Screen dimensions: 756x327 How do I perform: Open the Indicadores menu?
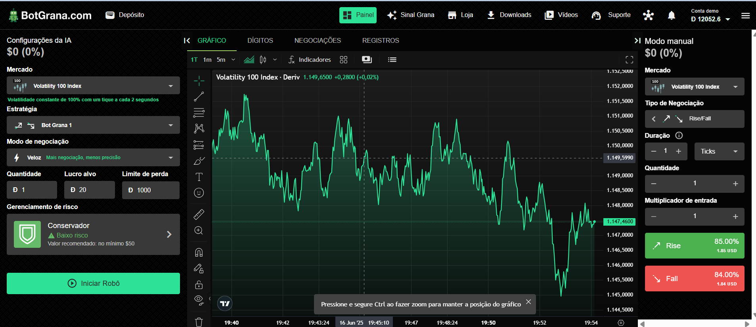coord(310,60)
